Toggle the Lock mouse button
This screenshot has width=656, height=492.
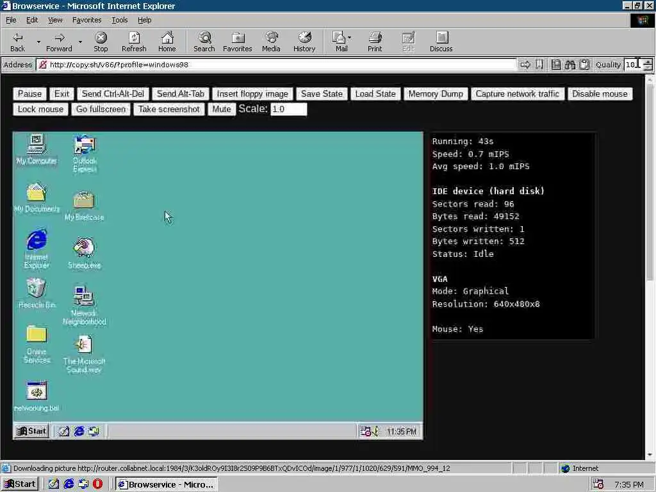(40, 109)
